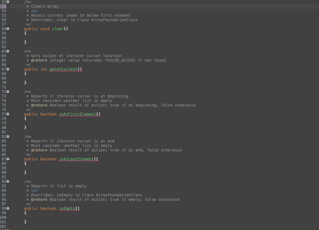
Task: Click the 'public' keyword on line 58
Action: (x=31, y=29)
